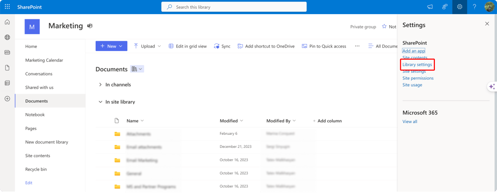
Task: Click the star icon to follow site
Action: coord(384,27)
